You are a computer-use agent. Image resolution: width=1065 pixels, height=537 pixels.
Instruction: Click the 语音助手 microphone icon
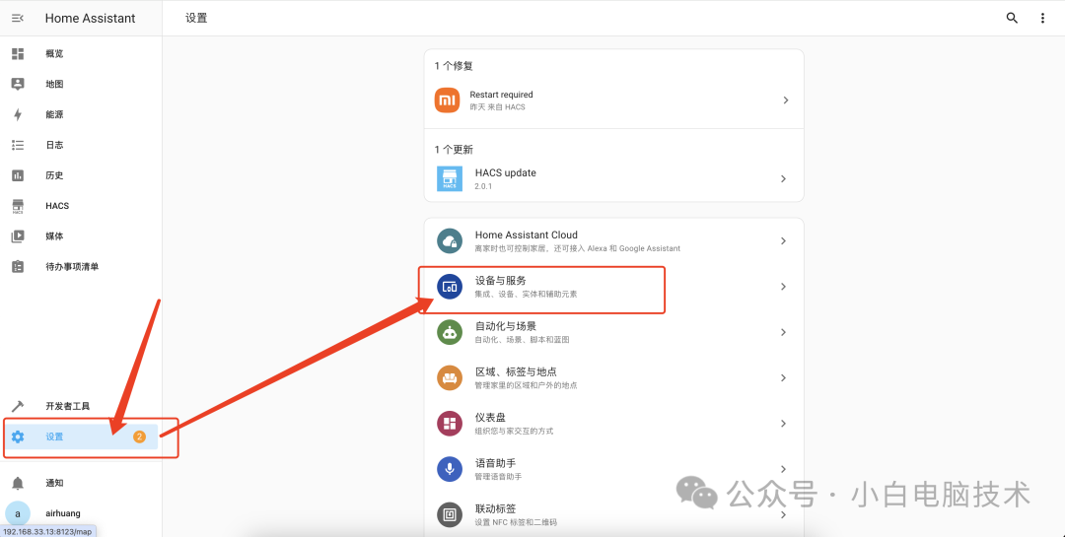tap(450, 469)
